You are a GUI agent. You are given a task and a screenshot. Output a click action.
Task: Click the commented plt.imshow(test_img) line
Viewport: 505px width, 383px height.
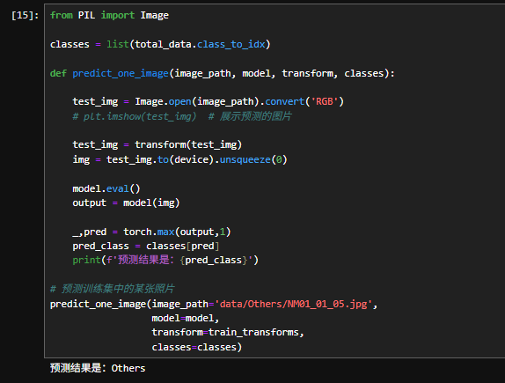(x=182, y=116)
